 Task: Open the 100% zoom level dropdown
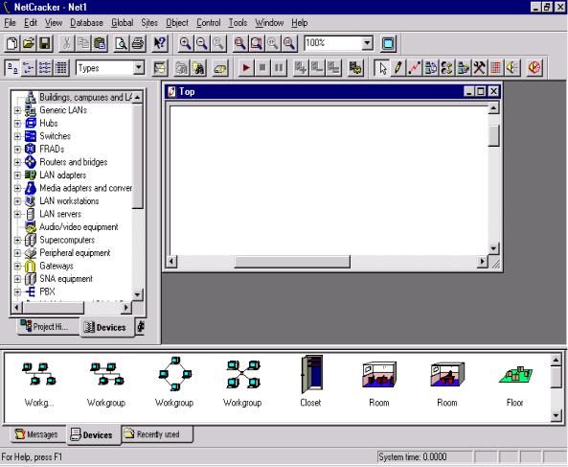pos(367,43)
